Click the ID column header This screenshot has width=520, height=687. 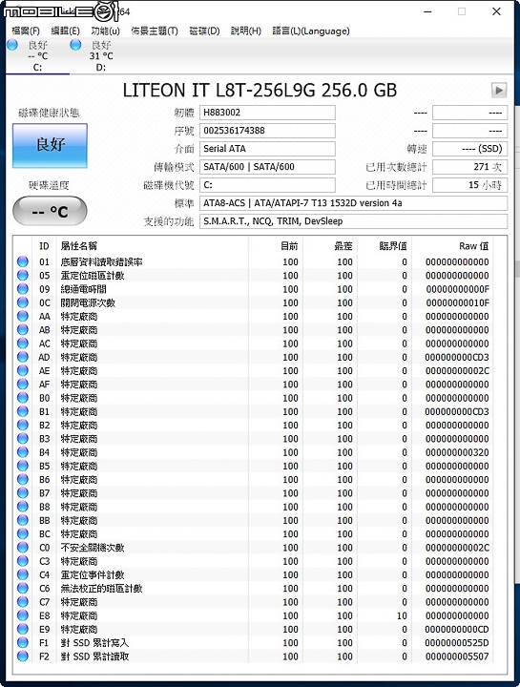pos(44,246)
